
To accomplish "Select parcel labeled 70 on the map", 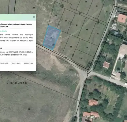I will coord(98,34).
